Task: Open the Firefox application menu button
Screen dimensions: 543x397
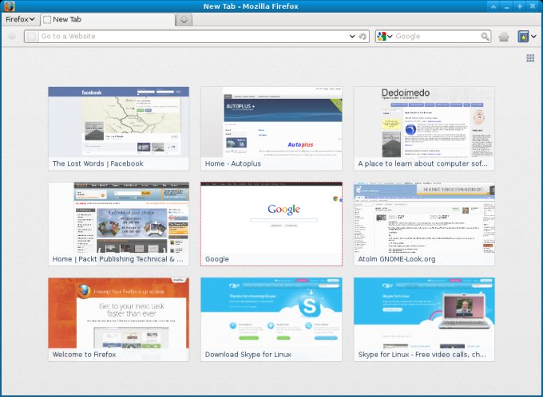Action: [x=21, y=19]
